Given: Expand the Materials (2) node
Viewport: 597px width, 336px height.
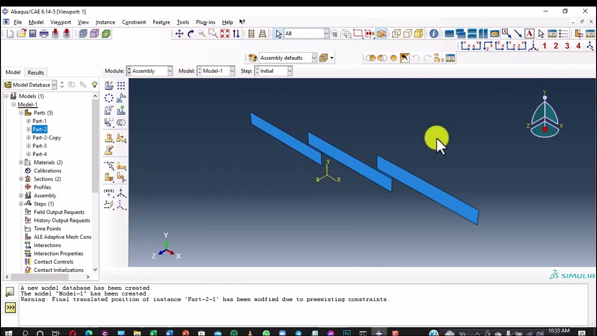Looking at the screenshot, I should point(21,162).
